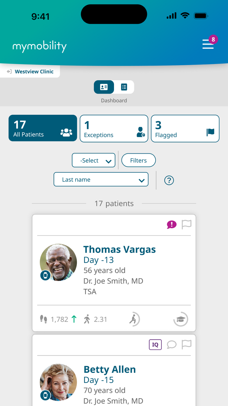Select the 17 All Patients tab
This screenshot has width=228, height=406.
(x=43, y=128)
